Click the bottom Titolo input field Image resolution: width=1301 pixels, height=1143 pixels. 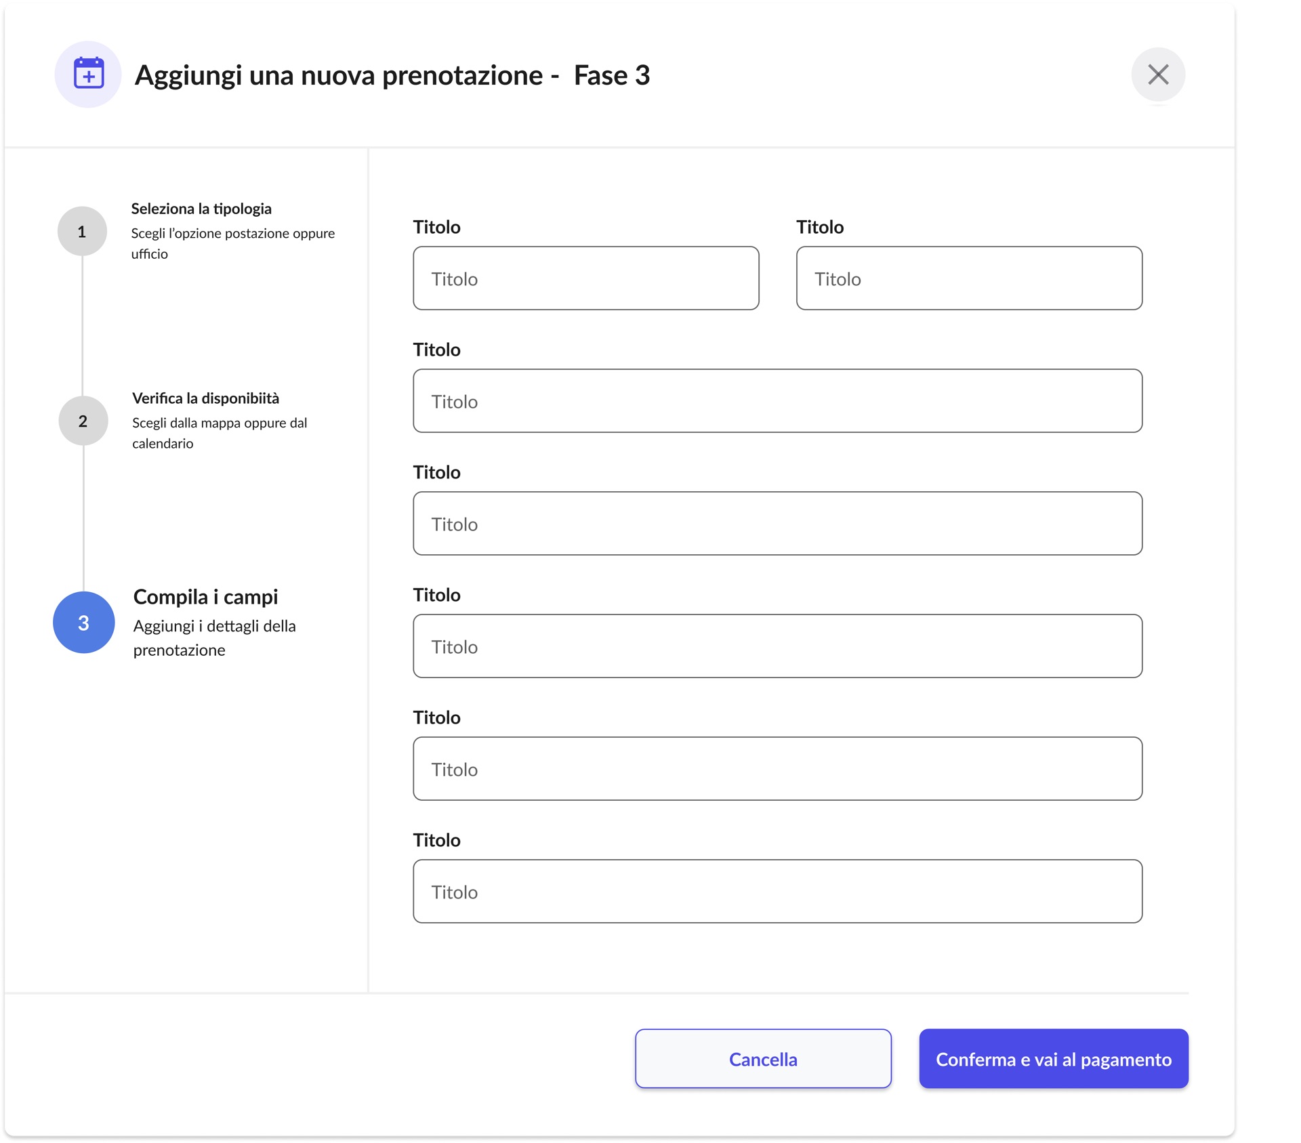[777, 891]
